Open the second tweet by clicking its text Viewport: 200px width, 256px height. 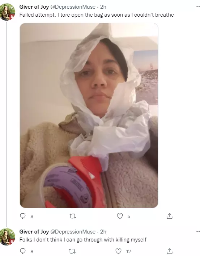[x=83, y=240]
